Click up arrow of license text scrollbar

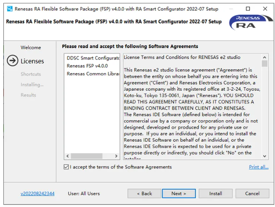click(x=265, y=57)
